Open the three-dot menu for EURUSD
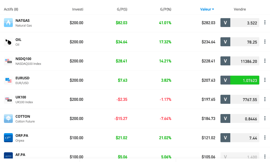 265,80
